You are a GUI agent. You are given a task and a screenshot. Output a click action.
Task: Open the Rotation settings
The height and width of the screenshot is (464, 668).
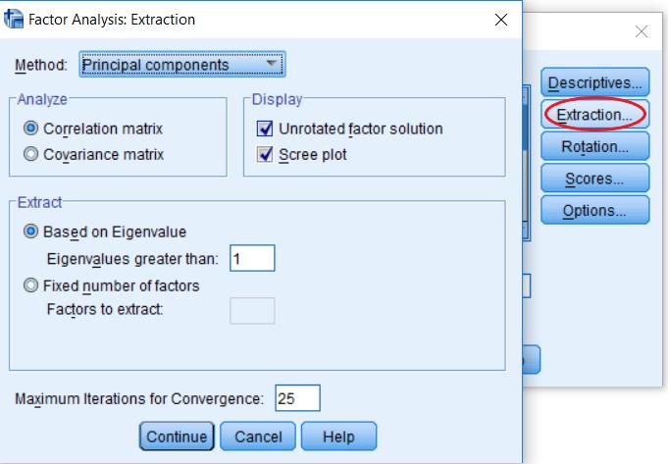click(594, 146)
